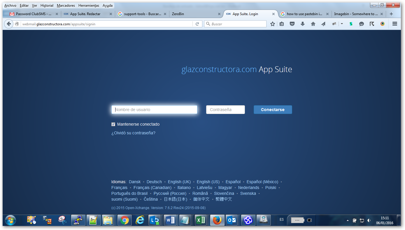Screen dimensions: 405x230
Task: Go to the Firefox home page icon
Action: [x=313, y=24]
